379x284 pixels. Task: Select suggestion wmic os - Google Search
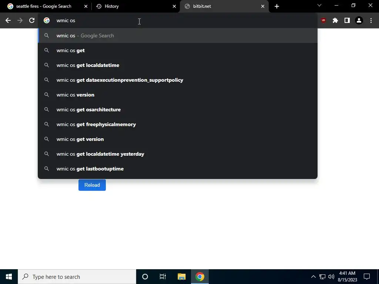(x=178, y=35)
